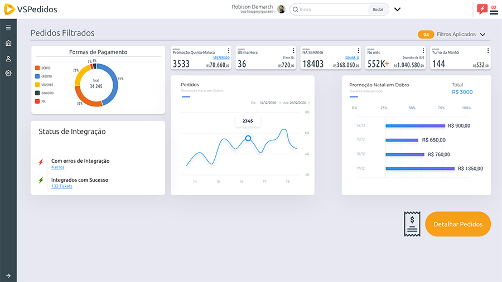Image resolution: width=502 pixels, height=282 pixels.
Task: Open the user profile sidebar icon
Action: point(8,59)
